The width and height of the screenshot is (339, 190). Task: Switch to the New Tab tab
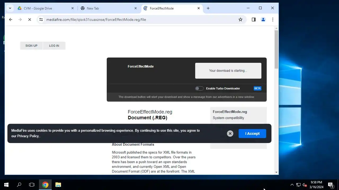click(x=109, y=8)
